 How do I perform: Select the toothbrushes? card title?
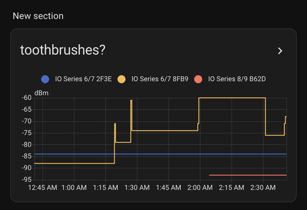coord(63,50)
